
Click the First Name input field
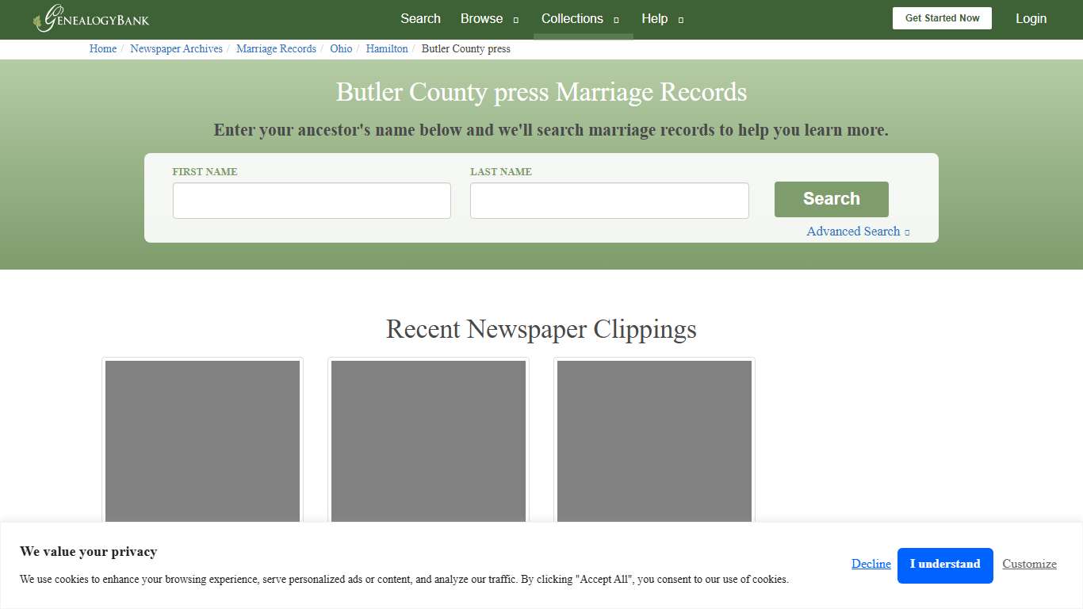click(x=312, y=200)
